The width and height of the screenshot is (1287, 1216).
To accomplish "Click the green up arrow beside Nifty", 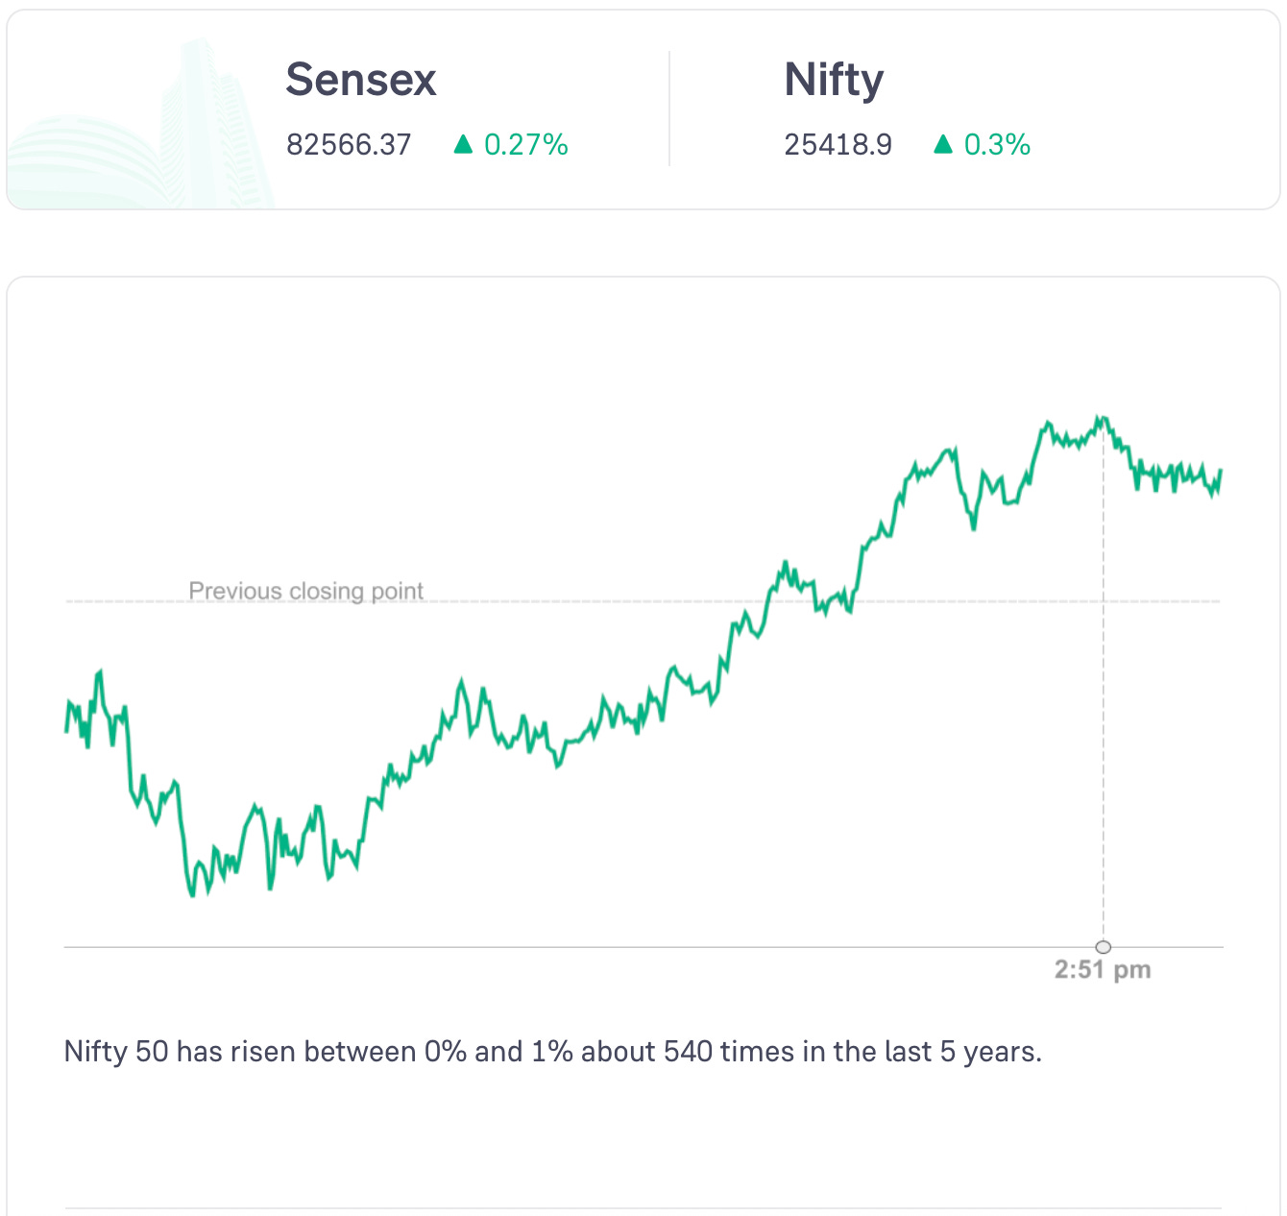I will click(943, 144).
